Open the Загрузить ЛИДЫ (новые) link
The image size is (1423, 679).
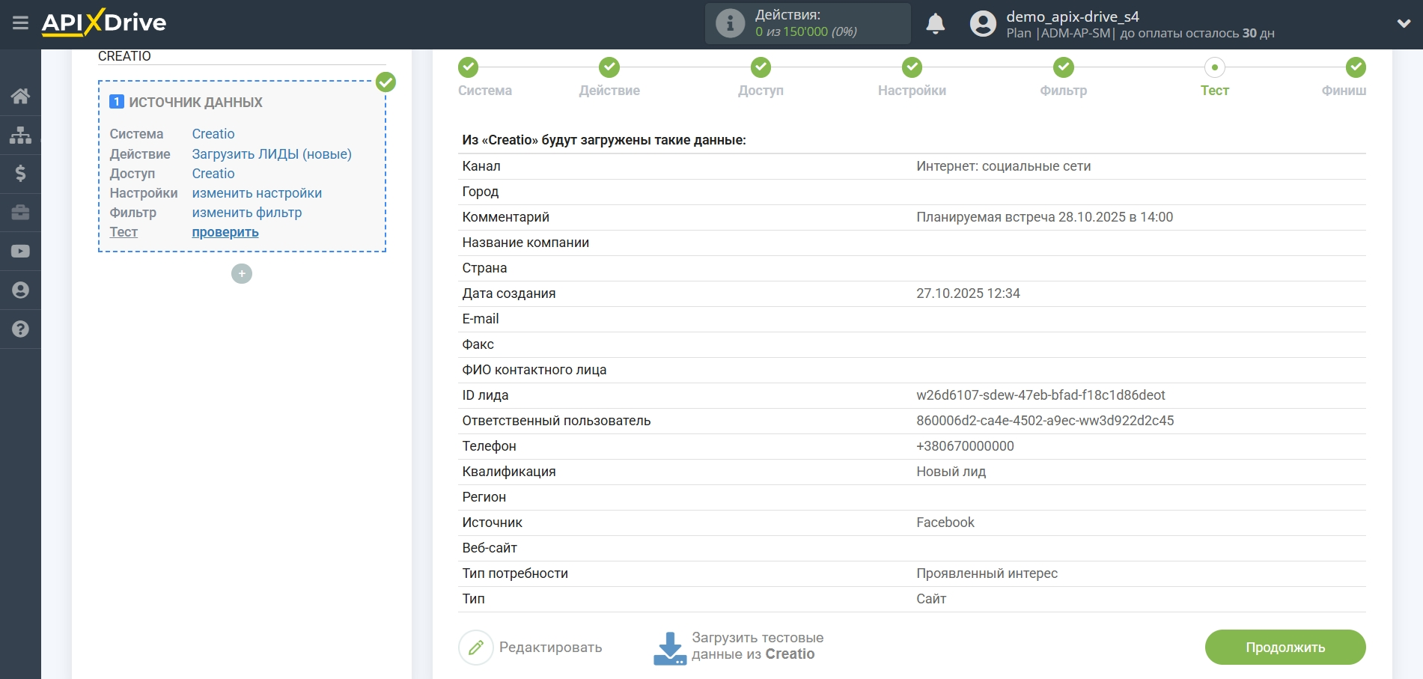click(x=272, y=154)
